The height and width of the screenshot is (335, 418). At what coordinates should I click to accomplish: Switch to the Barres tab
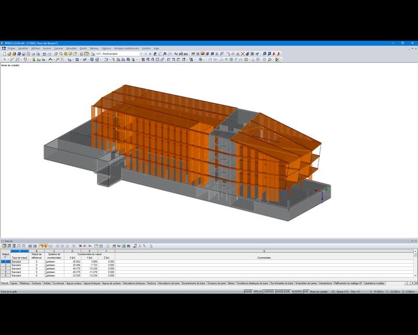tap(232, 283)
